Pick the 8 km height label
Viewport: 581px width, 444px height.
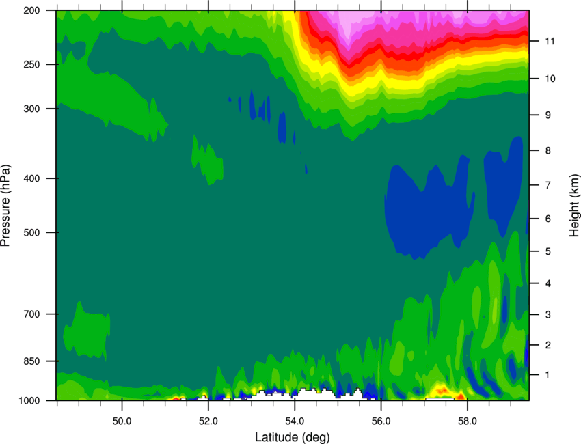[x=548, y=150]
